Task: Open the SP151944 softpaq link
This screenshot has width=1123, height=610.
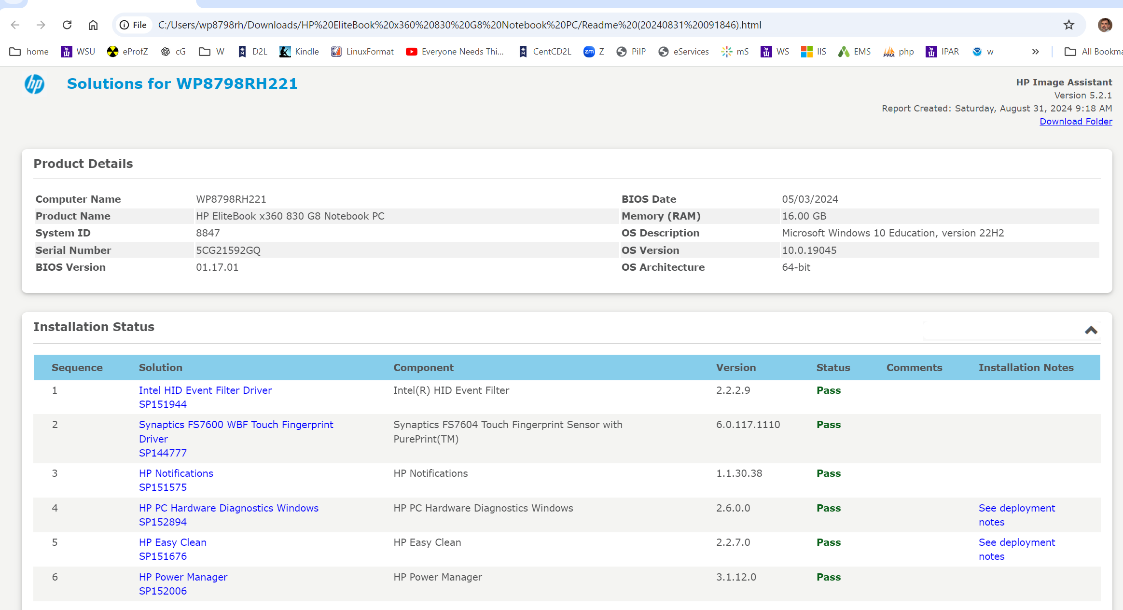Action: [163, 404]
